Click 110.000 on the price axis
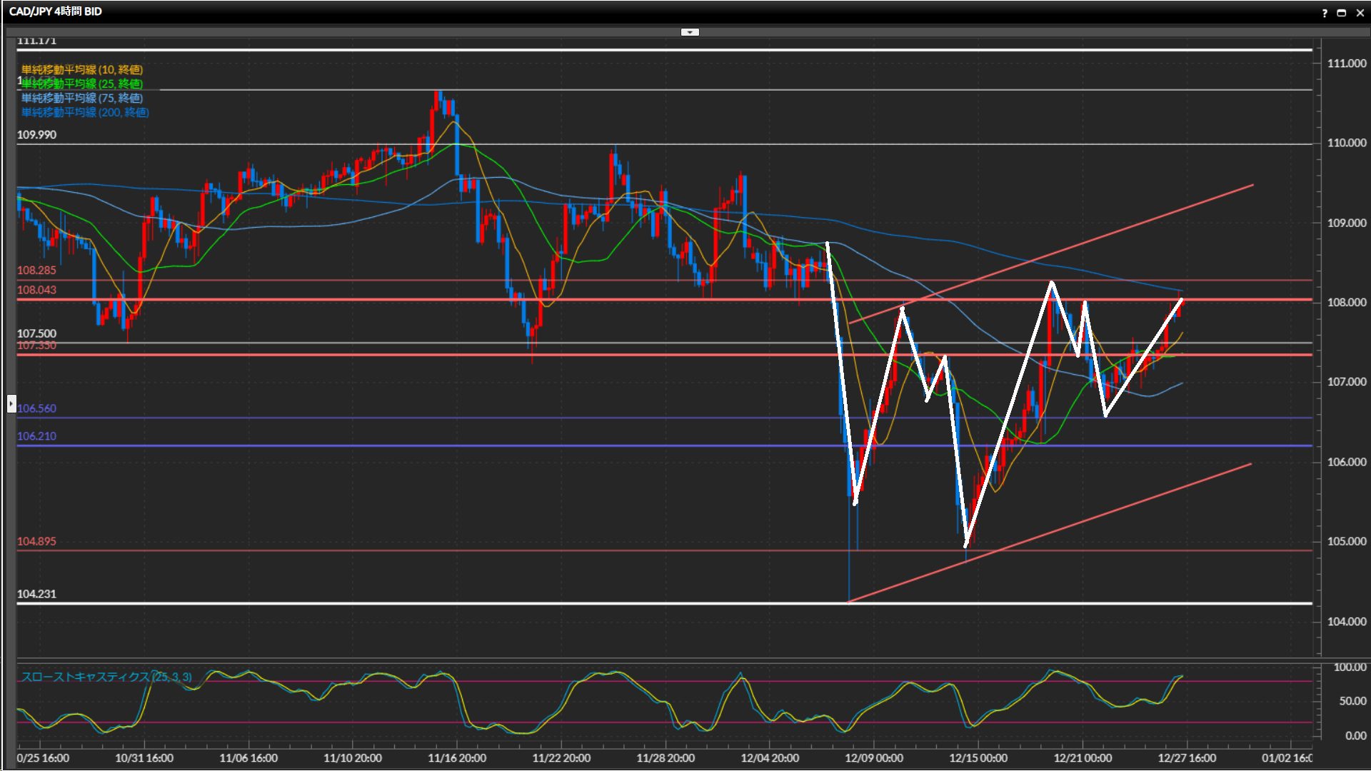The image size is (1371, 771). pos(1346,143)
